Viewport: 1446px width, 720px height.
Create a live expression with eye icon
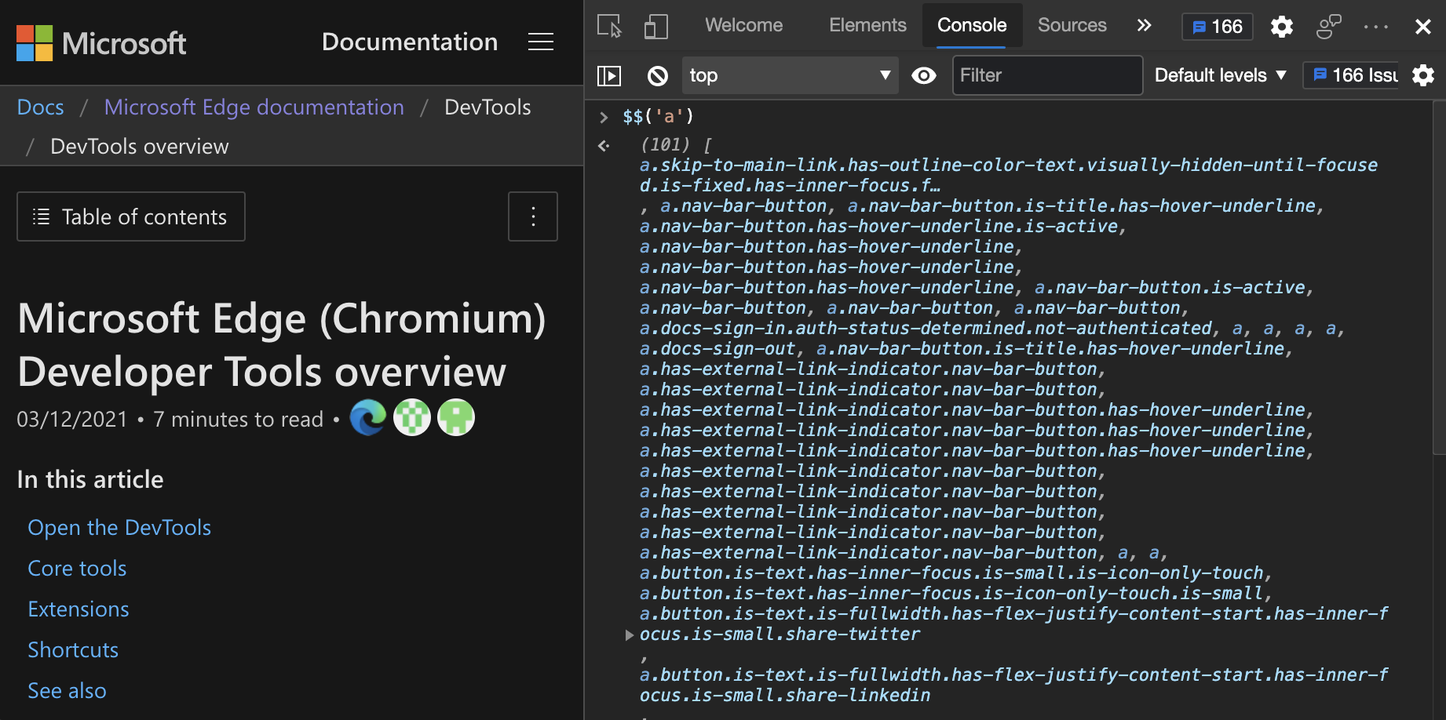click(x=924, y=75)
